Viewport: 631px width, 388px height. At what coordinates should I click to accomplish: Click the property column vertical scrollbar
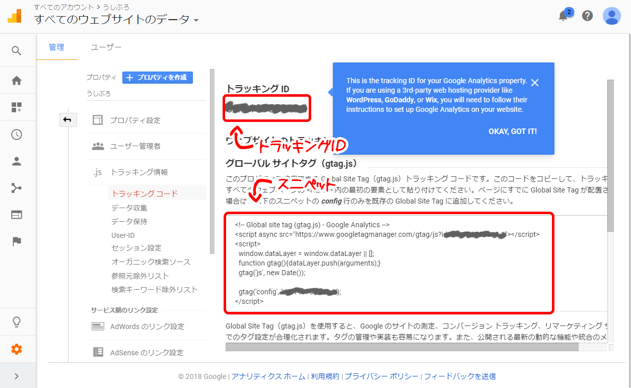pos(213,160)
